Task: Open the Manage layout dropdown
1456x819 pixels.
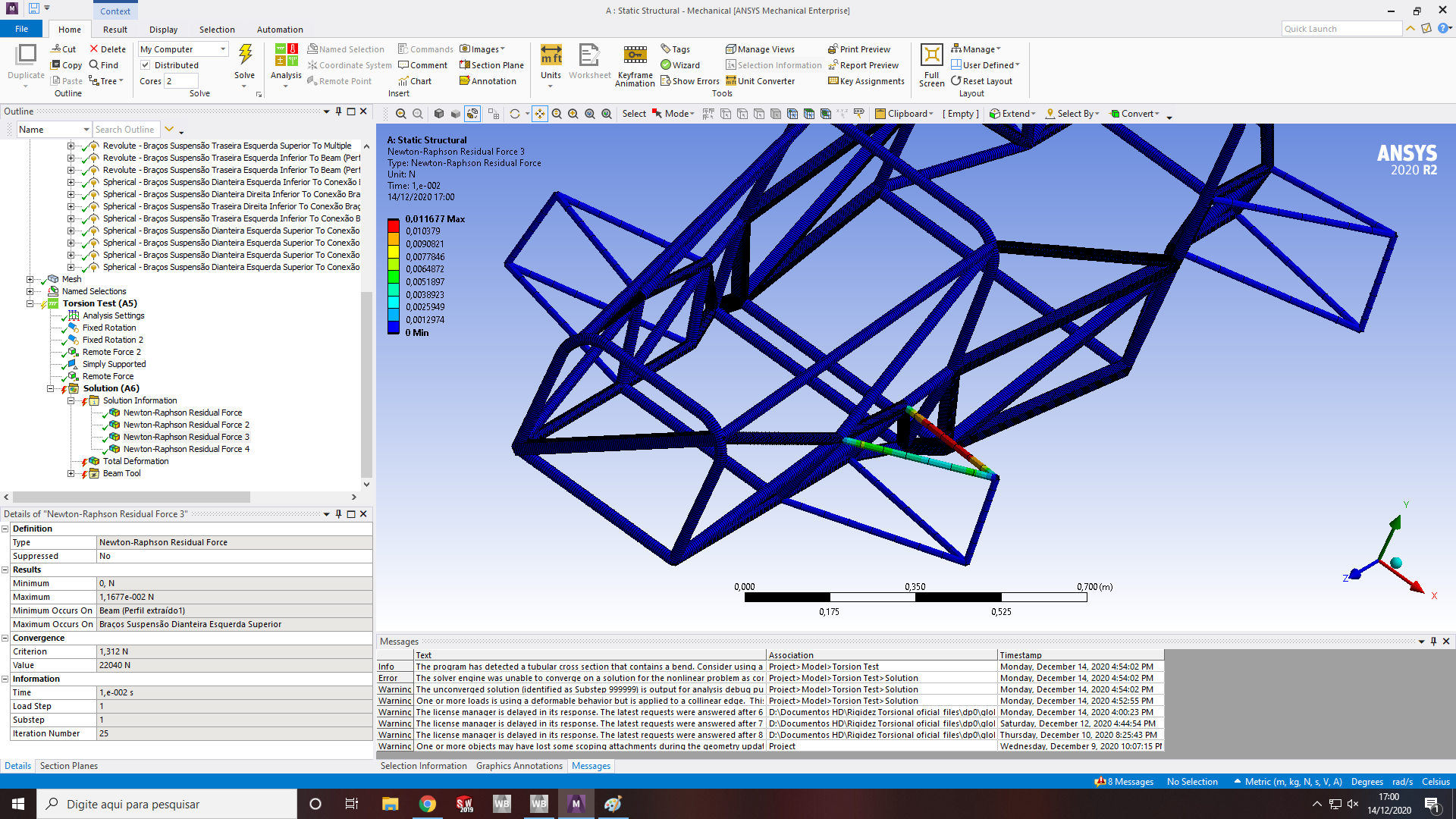Action: pos(976,49)
